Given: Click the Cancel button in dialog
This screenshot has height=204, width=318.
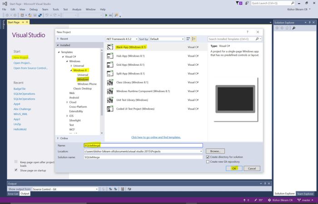Looking at the screenshot, I should (252, 168).
